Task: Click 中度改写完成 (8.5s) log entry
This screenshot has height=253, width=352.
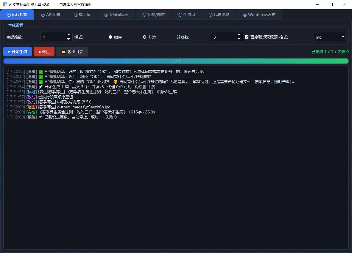Action: [74, 102]
